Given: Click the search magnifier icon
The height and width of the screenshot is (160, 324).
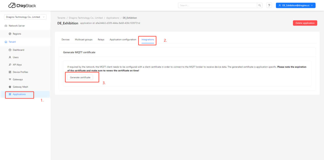Looking at the screenshot, I should pos(259,5).
